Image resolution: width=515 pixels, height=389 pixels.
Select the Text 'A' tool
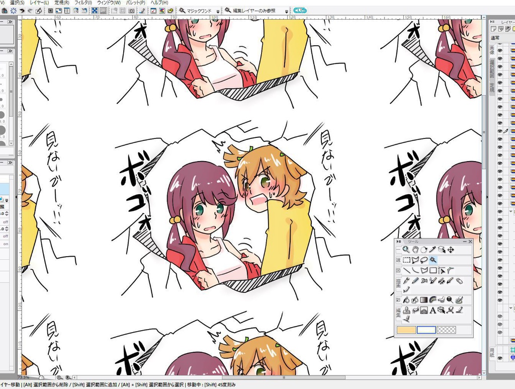(x=433, y=310)
